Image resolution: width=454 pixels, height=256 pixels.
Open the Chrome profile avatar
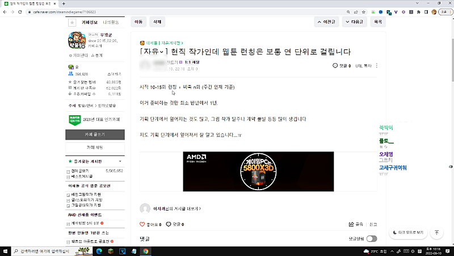point(434,12)
